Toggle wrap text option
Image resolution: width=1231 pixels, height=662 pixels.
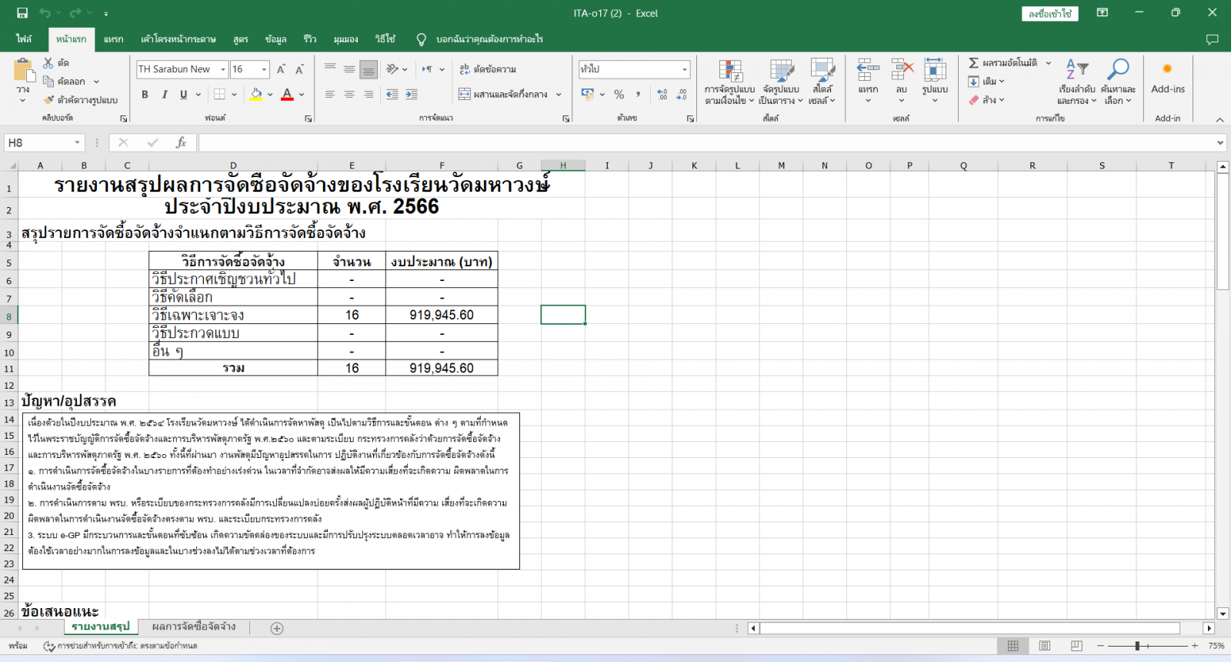pos(488,69)
